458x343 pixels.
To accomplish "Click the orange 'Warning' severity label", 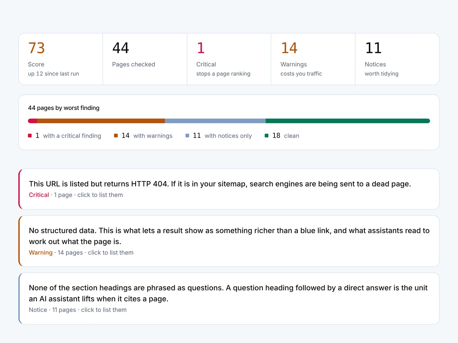I will 41,252.
